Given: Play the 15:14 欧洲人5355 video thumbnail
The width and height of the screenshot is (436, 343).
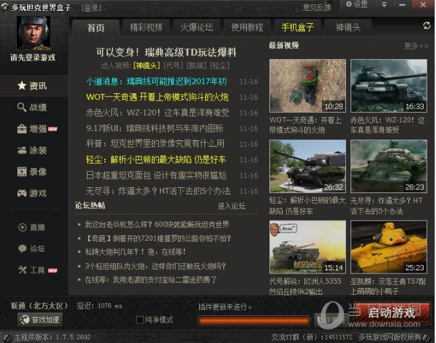Looking at the screenshot, I should (307, 247).
